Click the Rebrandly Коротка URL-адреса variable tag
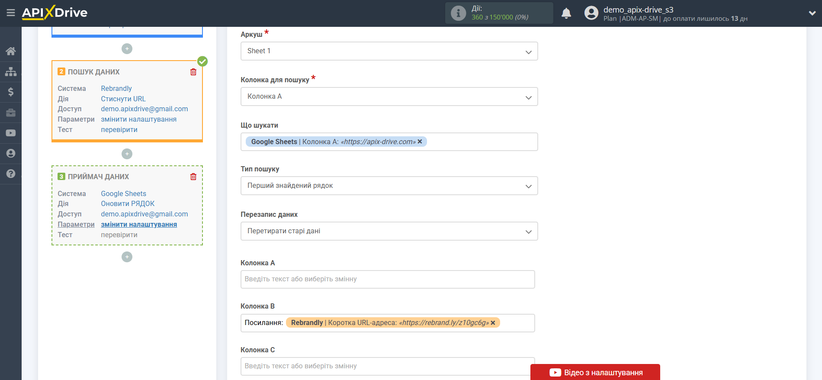Image resolution: width=822 pixels, height=380 pixels. point(393,322)
